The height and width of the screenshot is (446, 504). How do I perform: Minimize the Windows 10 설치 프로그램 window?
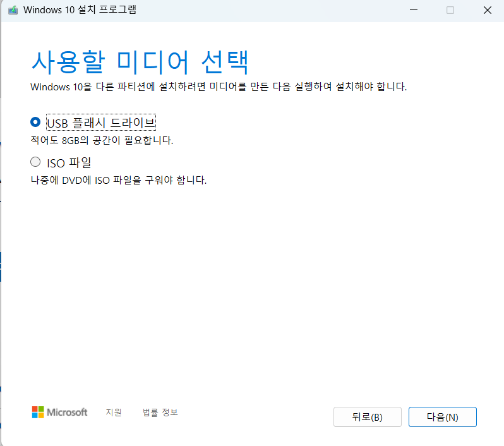[414, 10]
